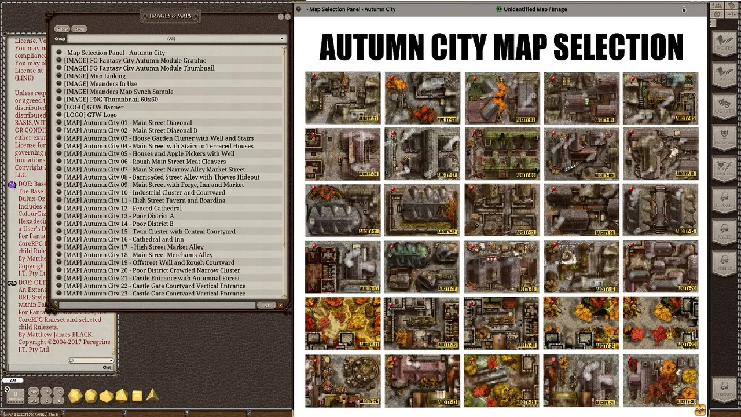Click the Store button in Images & Maps
741x417 pixels.
pyautogui.click(x=79, y=29)
